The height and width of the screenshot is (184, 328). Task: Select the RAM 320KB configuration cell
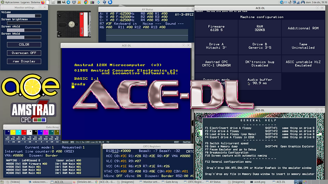[x=260, y=28]
